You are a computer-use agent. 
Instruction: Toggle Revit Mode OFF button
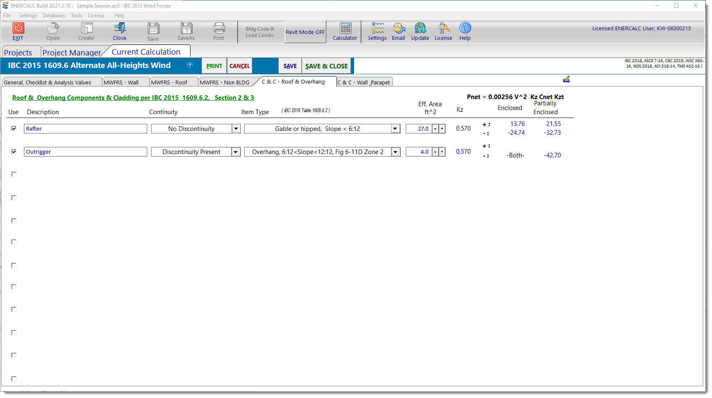pyautogui.click(x=305, y=32)
